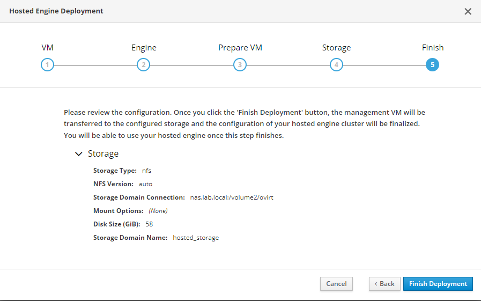Go to step 4 circle for Storage

pyautogui.click(x=336, y=65)
